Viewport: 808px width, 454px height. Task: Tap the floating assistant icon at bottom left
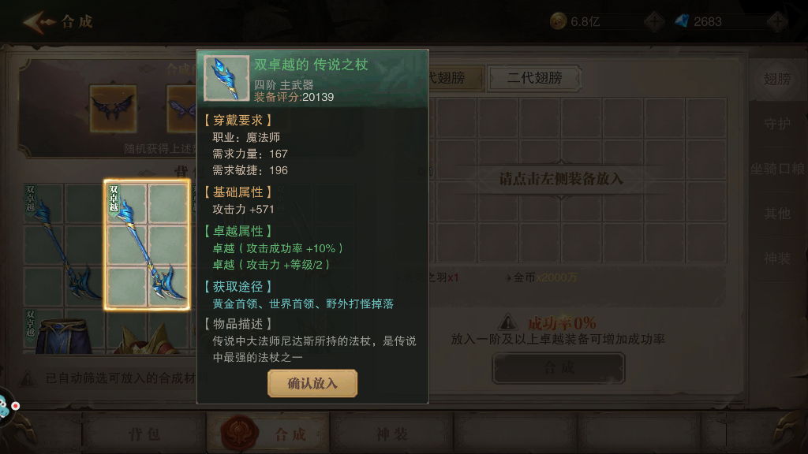click(7, 407)
